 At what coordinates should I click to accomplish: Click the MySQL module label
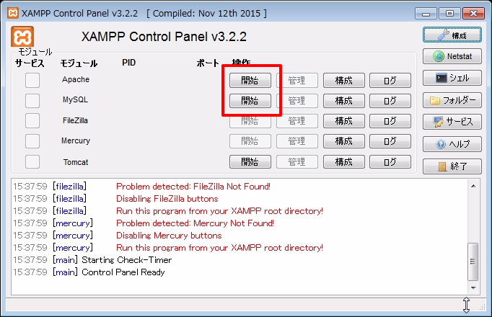[x=75, y=99]
